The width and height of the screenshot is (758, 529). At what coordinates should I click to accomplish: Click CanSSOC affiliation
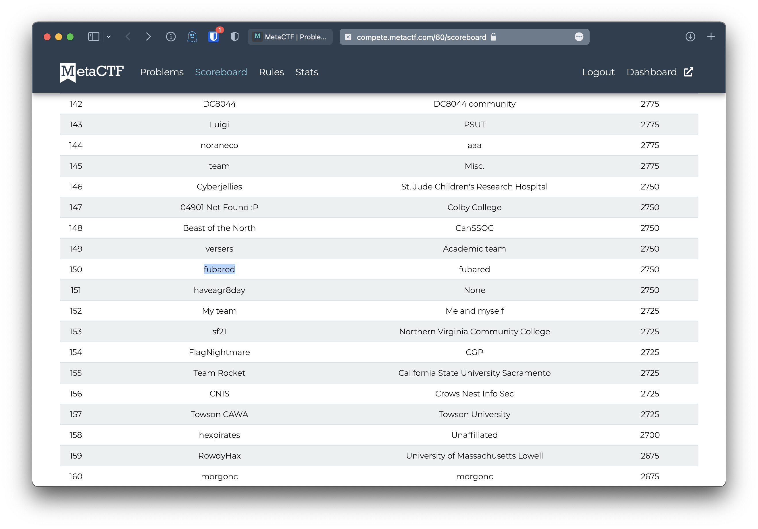tap(474, 228)
